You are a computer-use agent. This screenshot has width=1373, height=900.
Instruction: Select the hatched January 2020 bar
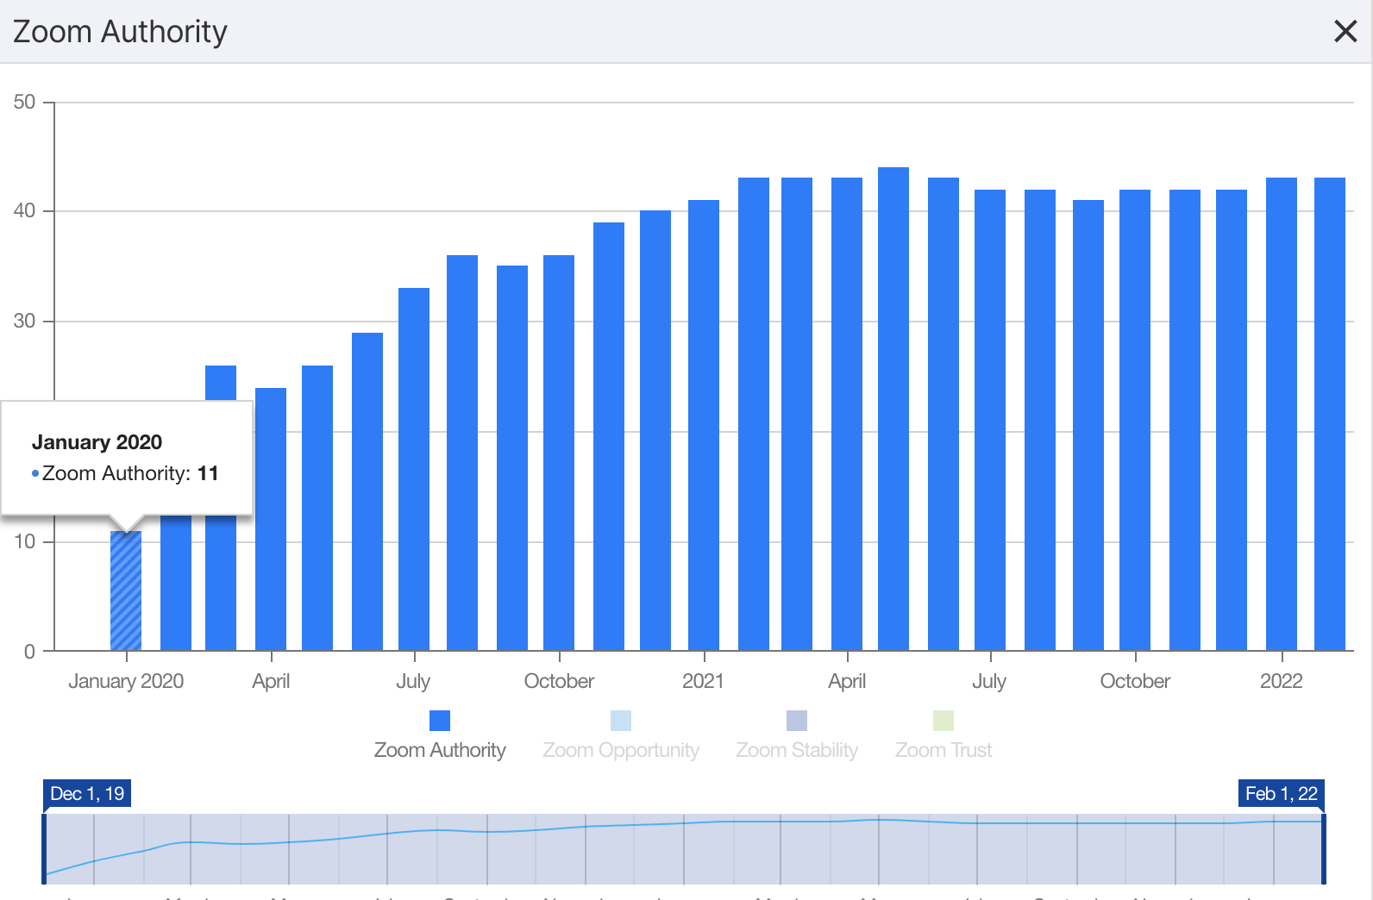coord(126,591)
